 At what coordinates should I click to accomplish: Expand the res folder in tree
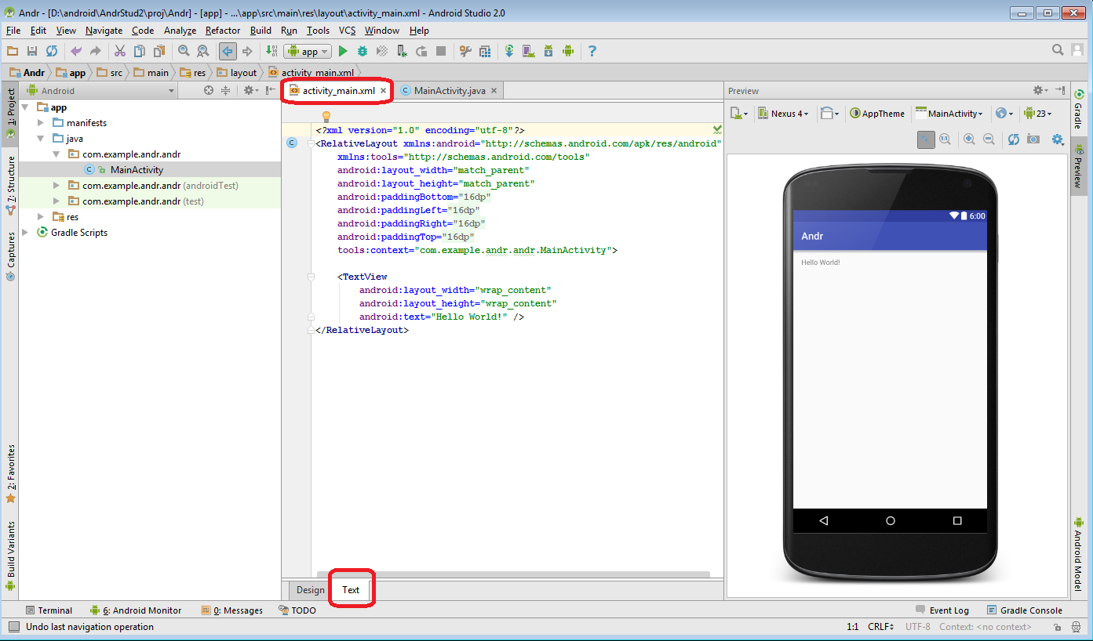click(42, 217)
